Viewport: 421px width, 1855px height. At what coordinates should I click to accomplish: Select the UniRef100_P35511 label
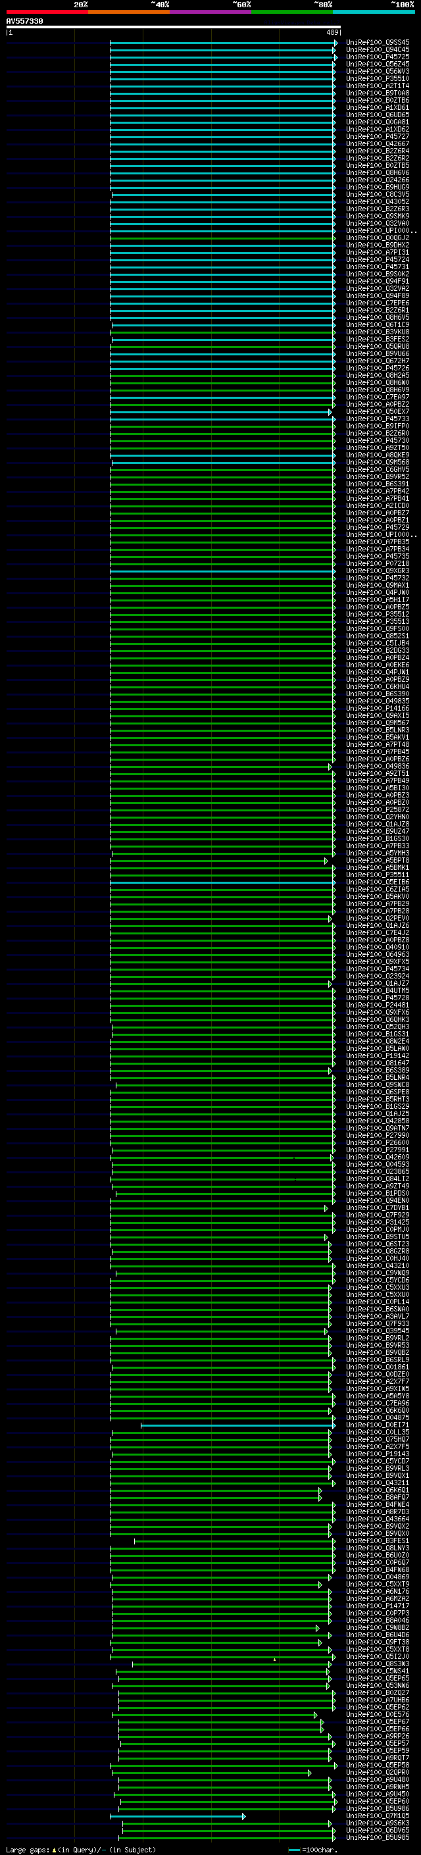[378, 875]
